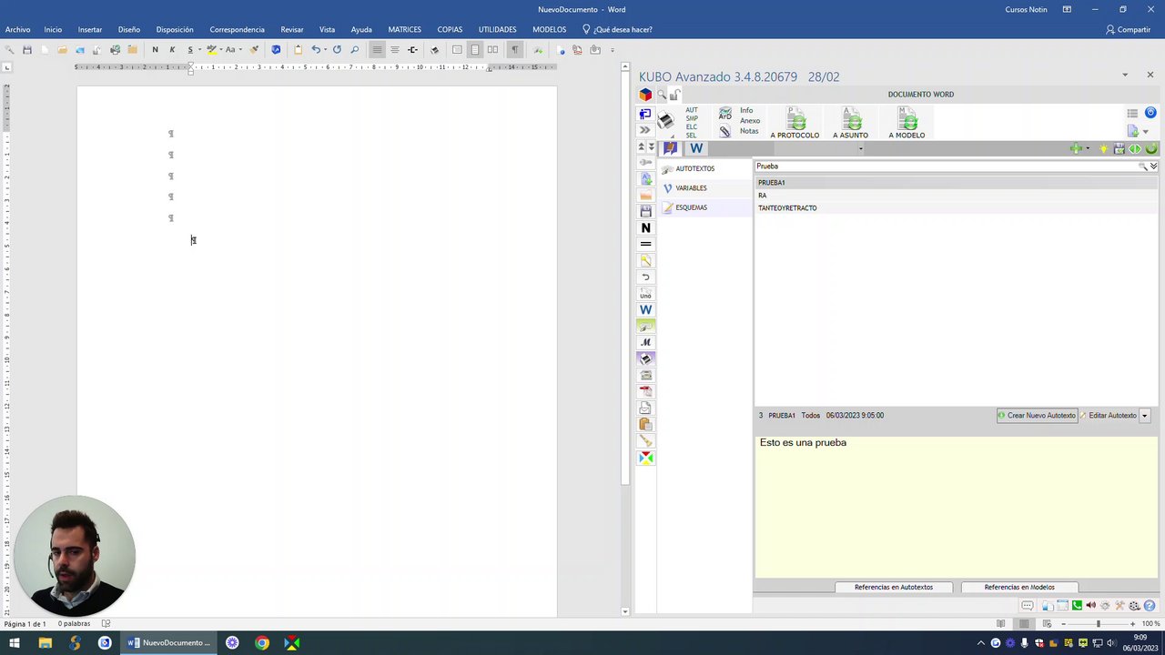Image resolution: width=1165 pixels, height=655 pixels.
Task: Click the Editar Autotexto button
Action: coord(1108,416)
